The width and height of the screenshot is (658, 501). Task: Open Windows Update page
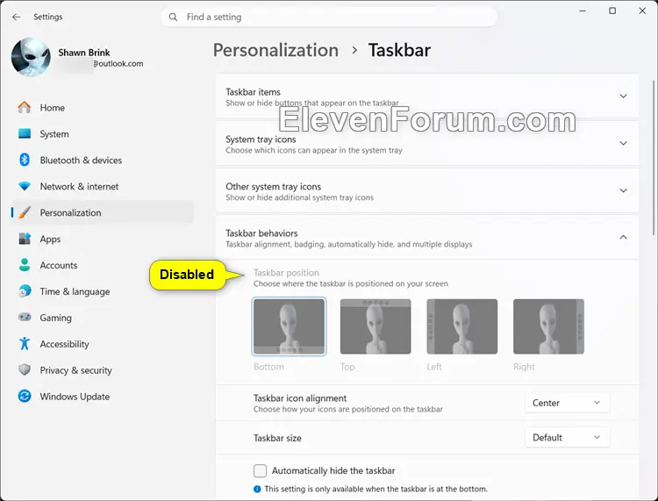point(103,396)
